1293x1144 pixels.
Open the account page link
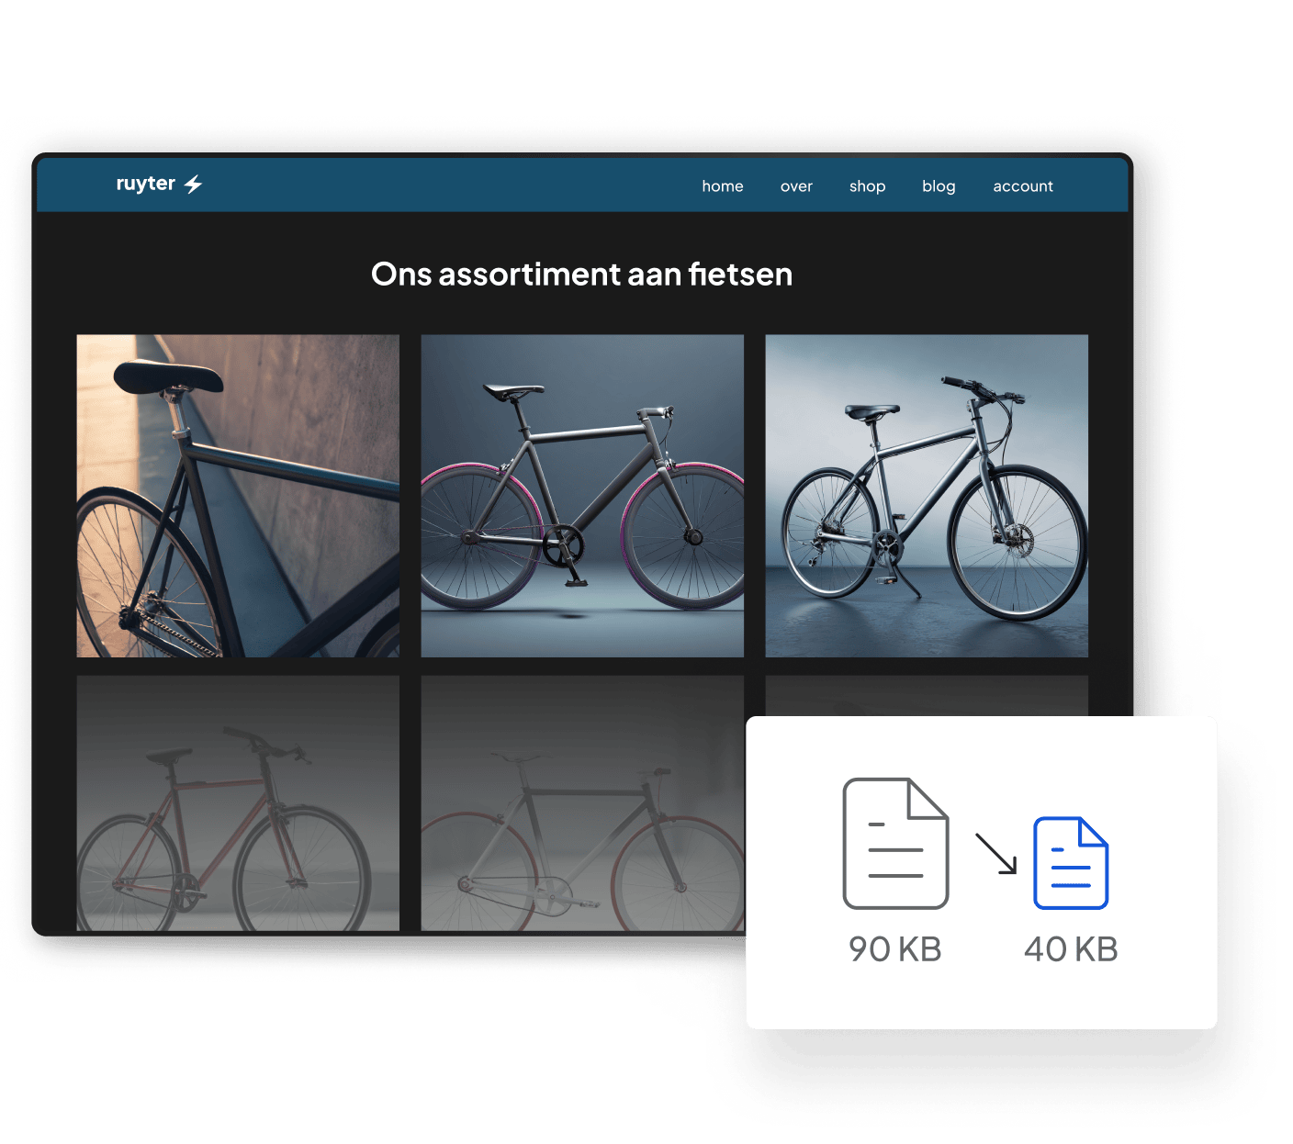point(1022,186)
